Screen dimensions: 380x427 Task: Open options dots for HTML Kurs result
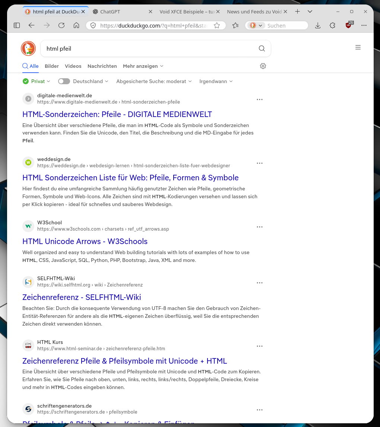[260, 346]
